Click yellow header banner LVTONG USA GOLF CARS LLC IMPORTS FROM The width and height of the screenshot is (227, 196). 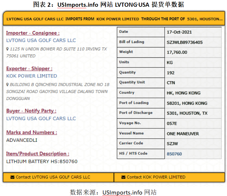click(x=114, y=19)
